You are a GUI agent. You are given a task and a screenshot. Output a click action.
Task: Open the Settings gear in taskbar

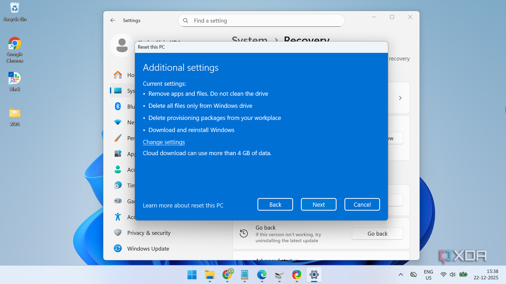(x=314, y=275)
